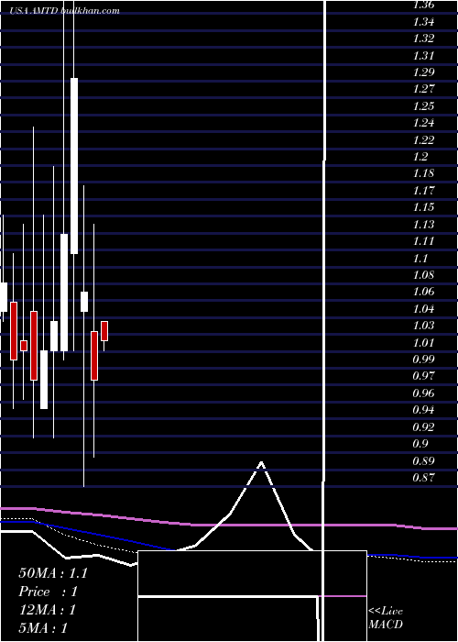Click the 'USA AMTD bullkhan.com' chart title
This screenshot has width=458, height=642.
click(65, 11)
